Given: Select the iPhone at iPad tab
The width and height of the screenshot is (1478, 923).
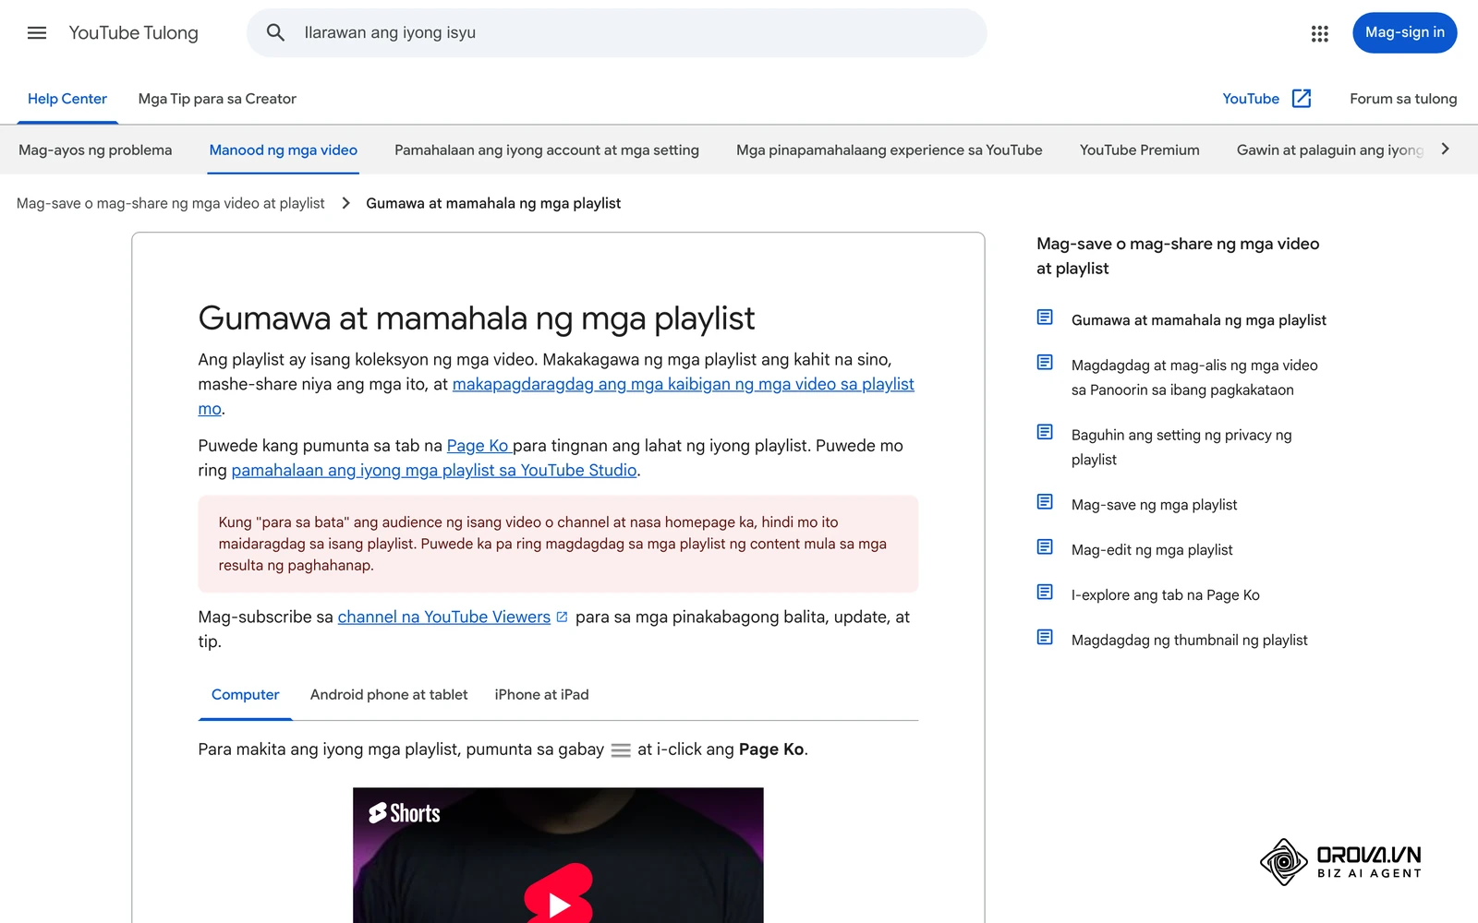Looking at the screenshot, I should pyautogui.click(x=541, y=695).
